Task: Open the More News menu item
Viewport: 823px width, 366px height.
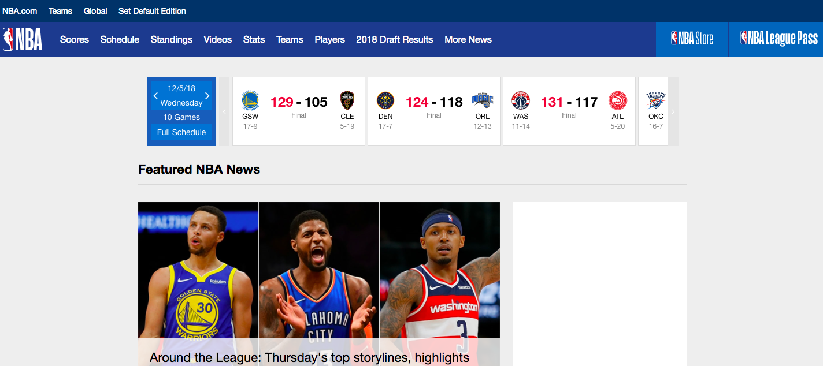Action: point(468,39)
